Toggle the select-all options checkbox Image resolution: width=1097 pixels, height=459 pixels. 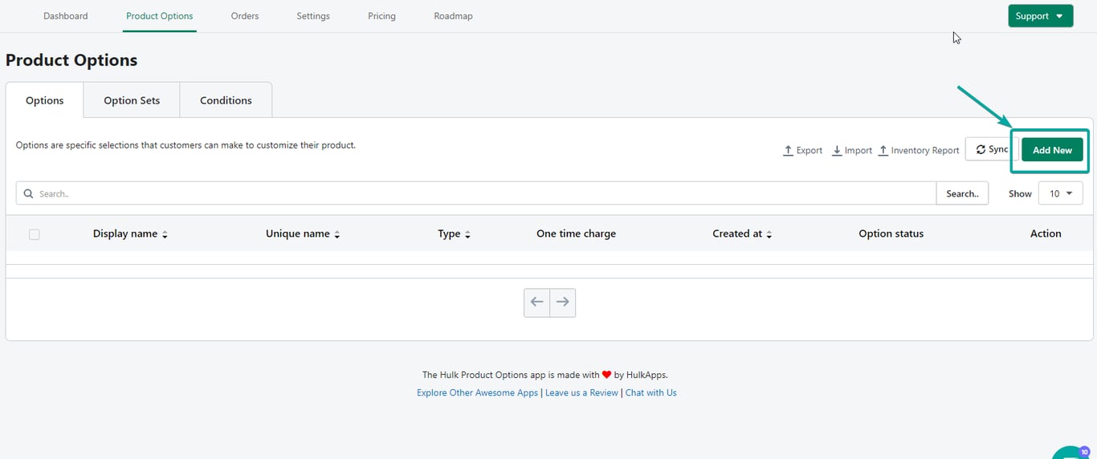pos(34,234)
